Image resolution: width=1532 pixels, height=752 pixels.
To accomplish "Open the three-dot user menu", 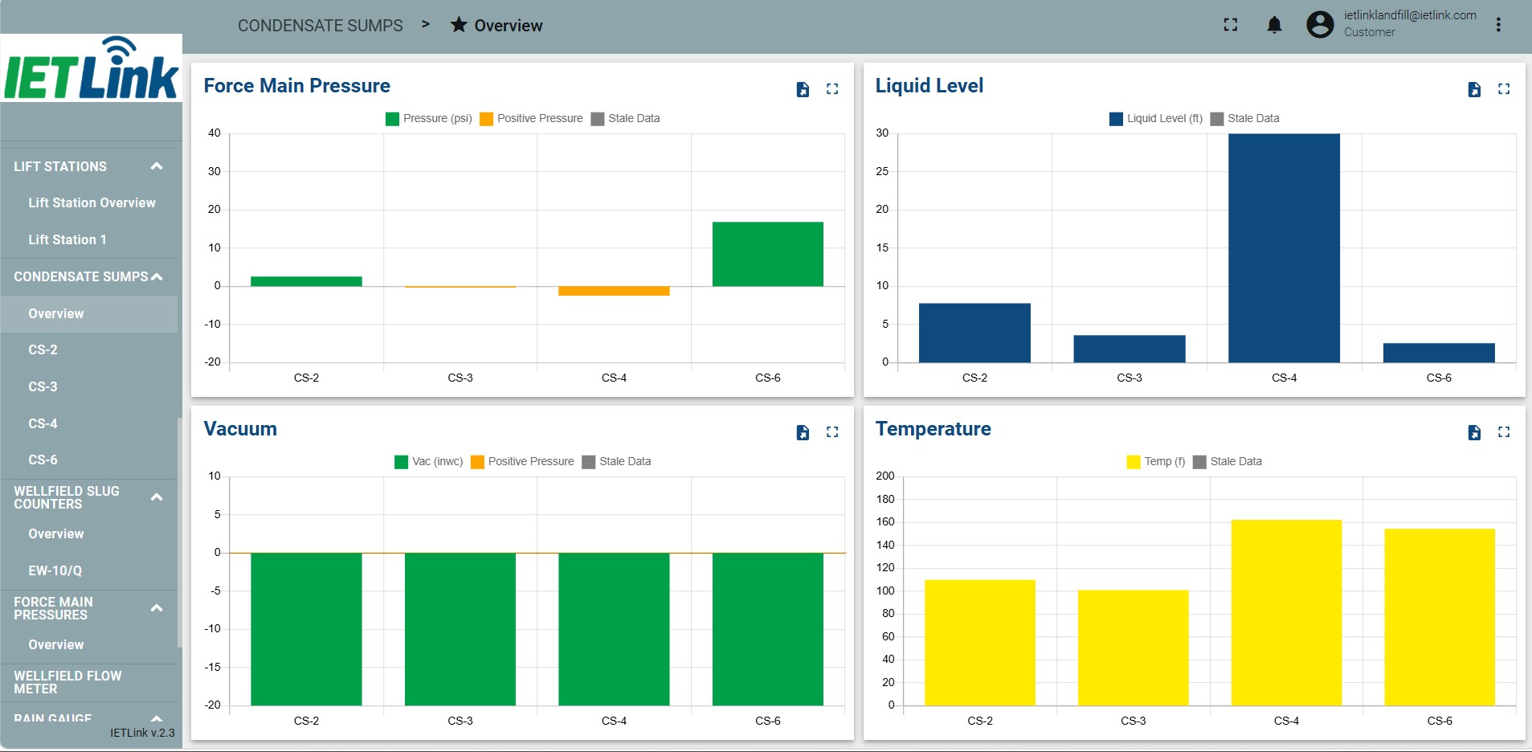I will pos(1498,25).
